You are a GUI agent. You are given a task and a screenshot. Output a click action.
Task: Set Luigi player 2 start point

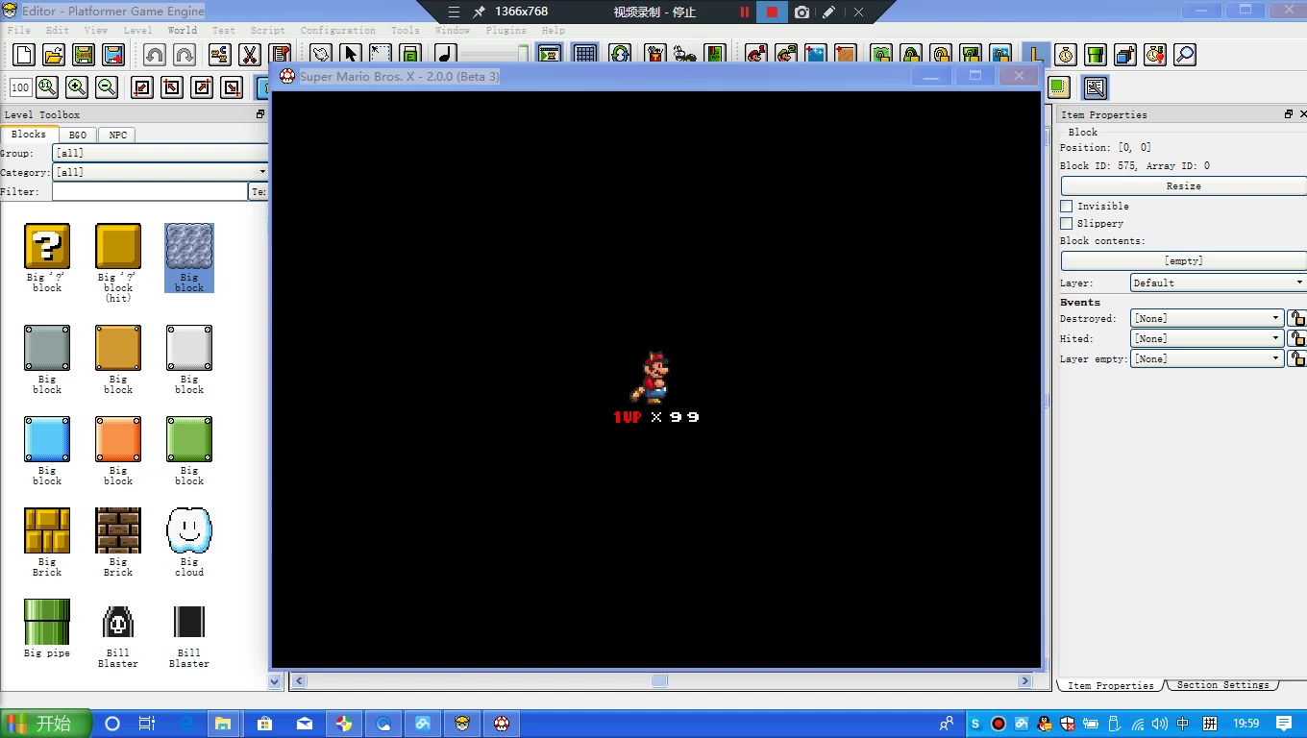(786, 55)
